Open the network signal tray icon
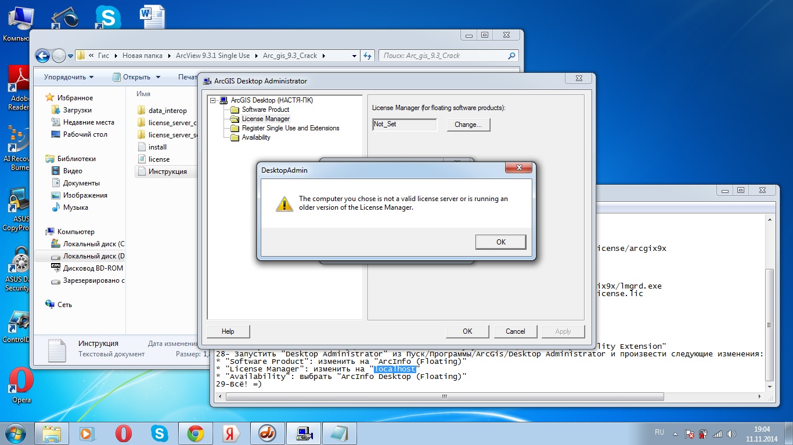The width and height of the screenshot is (793, 445). point(718,433)
